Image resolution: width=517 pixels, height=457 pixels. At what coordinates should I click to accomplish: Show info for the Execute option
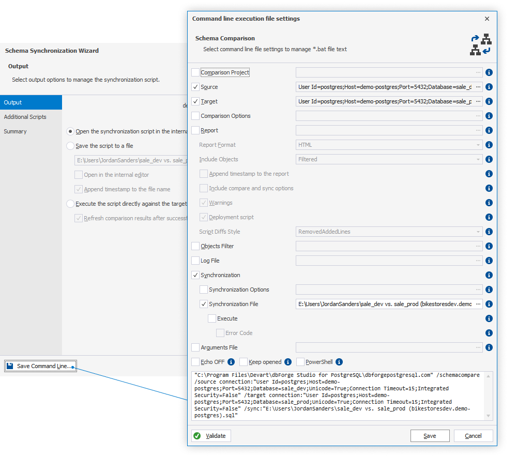(x=489, y=318)
